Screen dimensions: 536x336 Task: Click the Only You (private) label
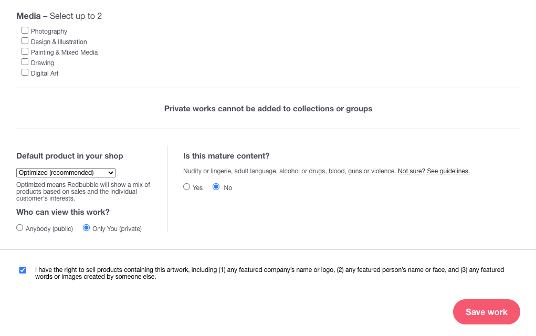tap(117, 229)
